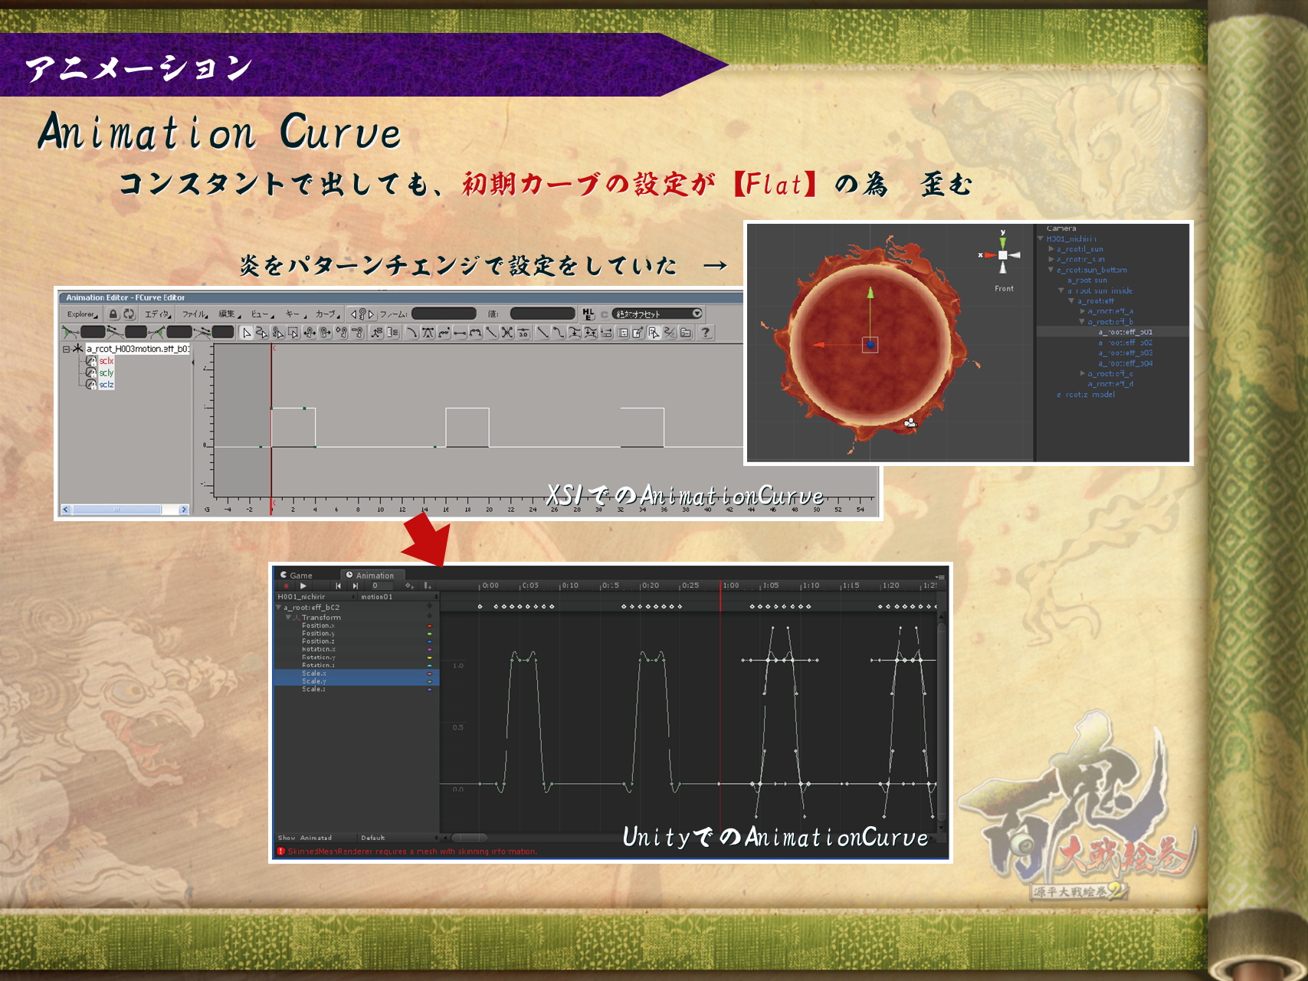Click the frame (フレーム) input field
The image size is (1308, 981).
444,313
